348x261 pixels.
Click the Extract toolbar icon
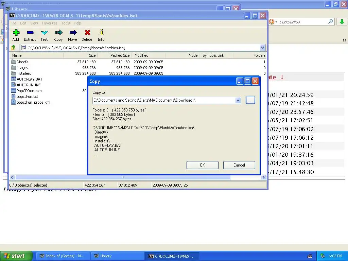point(30,33)
